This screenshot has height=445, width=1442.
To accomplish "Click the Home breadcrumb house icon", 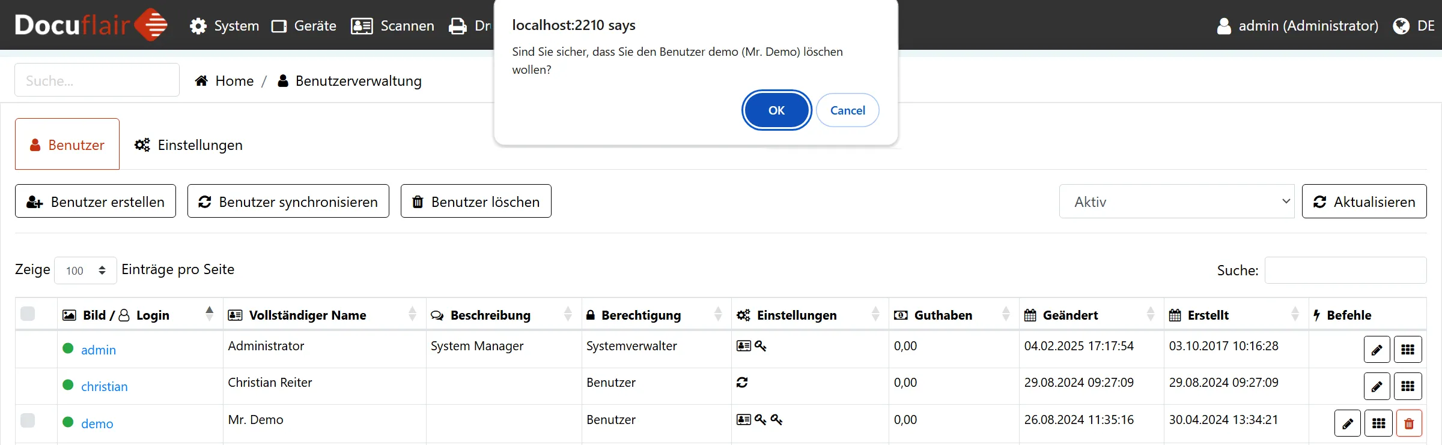I will pos(201,81).
